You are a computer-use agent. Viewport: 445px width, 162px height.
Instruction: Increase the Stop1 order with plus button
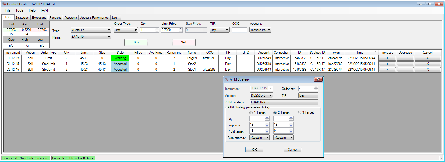click(387, 70)
